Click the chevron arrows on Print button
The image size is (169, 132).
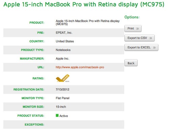coord(138,29)
